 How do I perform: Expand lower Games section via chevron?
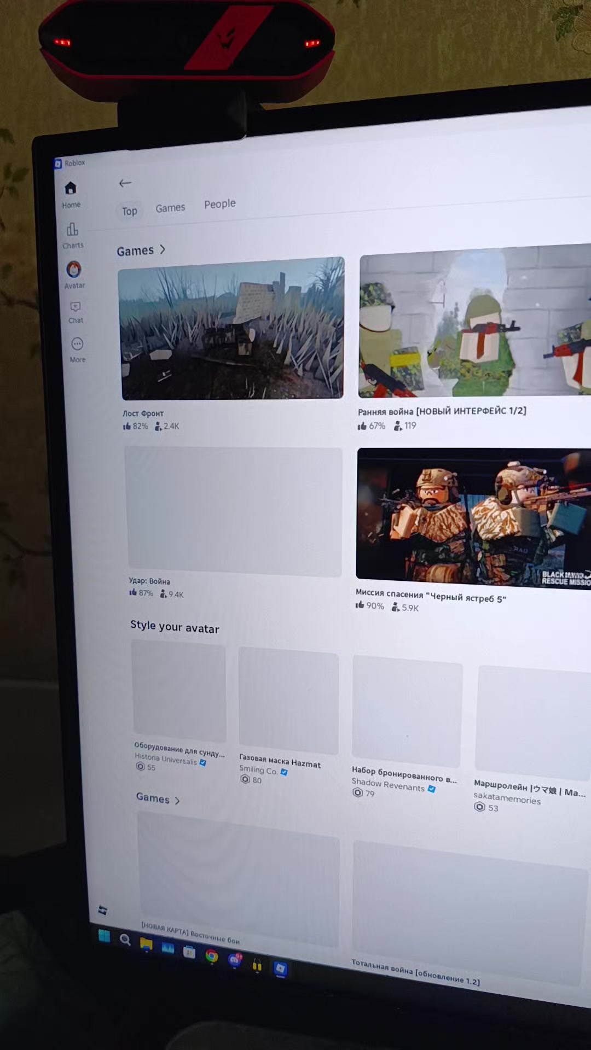[x=177, y=801]
